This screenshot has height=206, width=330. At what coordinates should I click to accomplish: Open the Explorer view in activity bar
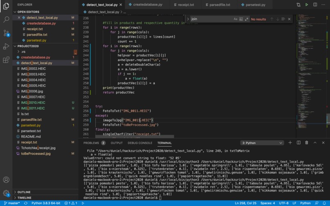(x=6, y=6)
